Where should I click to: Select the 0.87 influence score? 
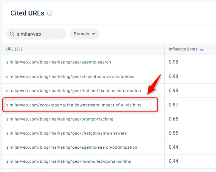click(173, 105)
